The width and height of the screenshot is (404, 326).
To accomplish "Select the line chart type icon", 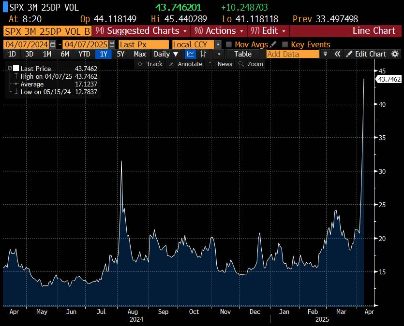I will (x=190, y=54).
